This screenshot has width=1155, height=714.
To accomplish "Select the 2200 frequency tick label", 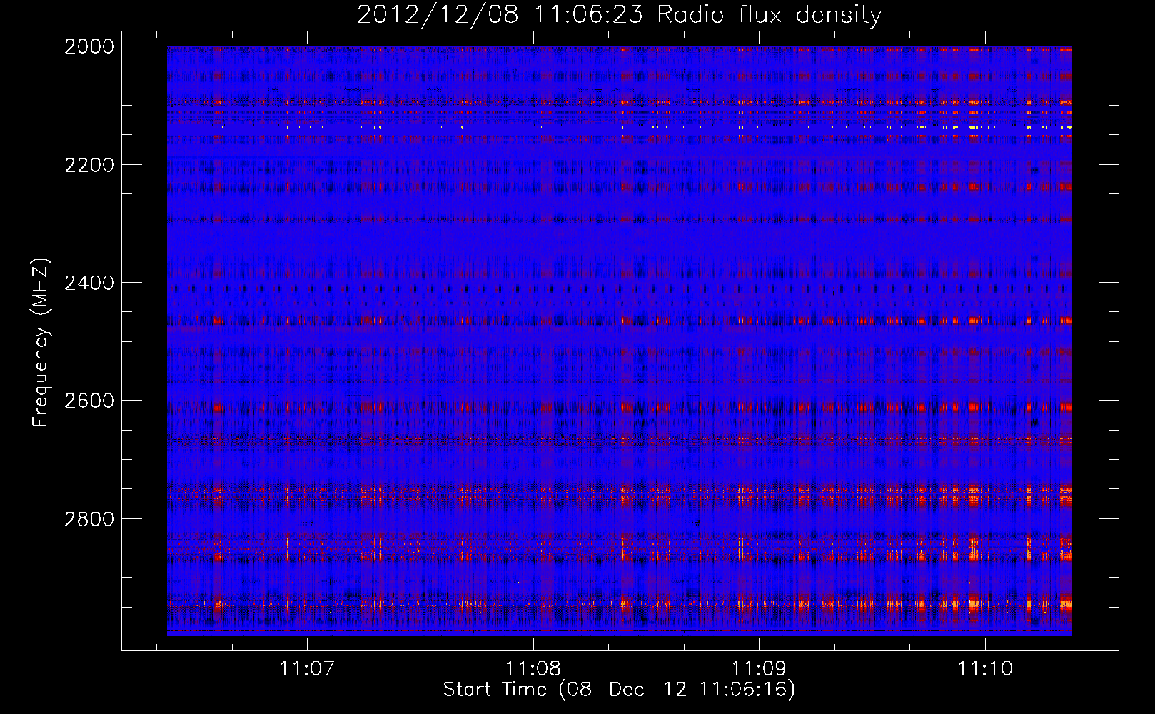I will tap(89, 165).
